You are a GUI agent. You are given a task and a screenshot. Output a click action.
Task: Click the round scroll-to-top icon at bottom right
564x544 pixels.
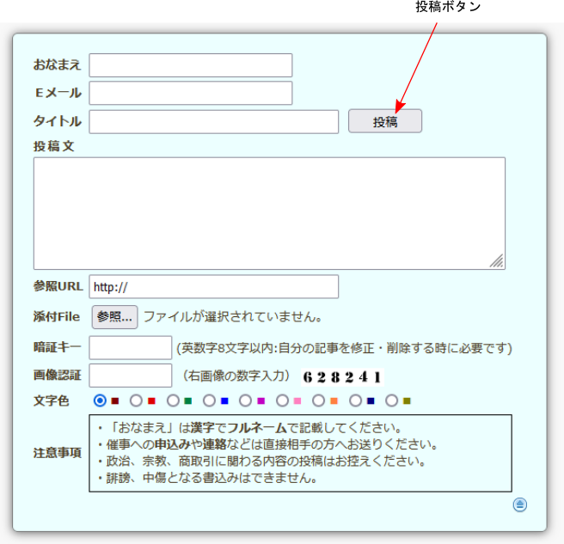(x=519, y=504)
